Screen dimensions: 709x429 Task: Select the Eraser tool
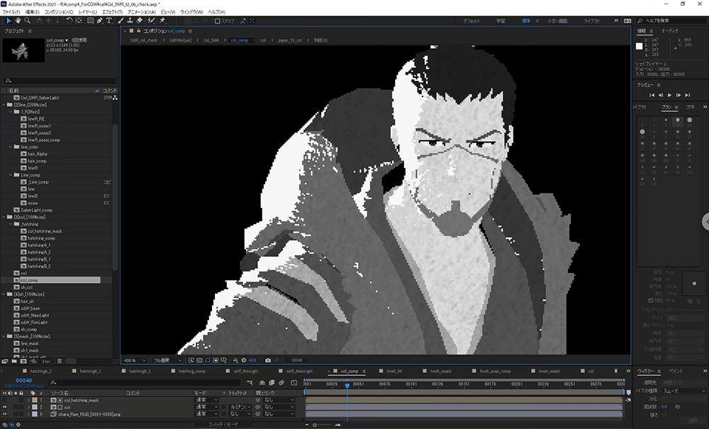click(139, 21)
